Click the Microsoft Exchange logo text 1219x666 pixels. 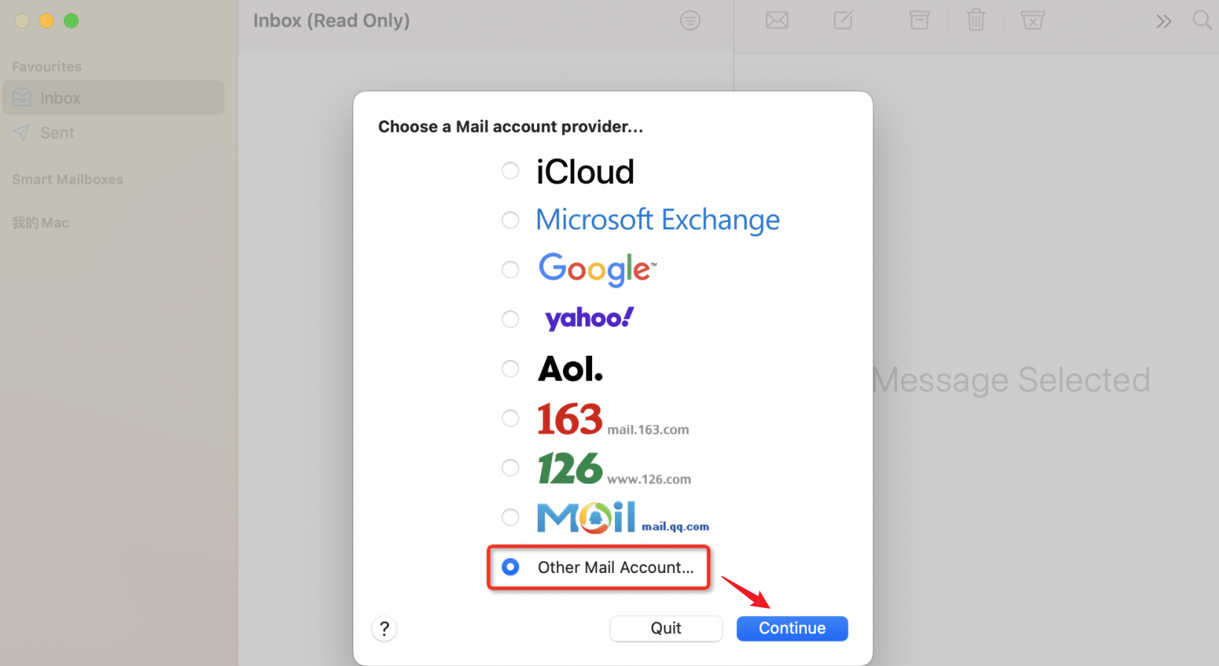click(x=657, y=220)
